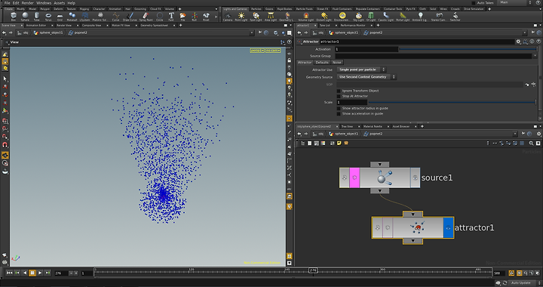Open the parameter pane gear menu
This screenshot has height=287, width=543.
pyautogui.click(x=518, y=42)
